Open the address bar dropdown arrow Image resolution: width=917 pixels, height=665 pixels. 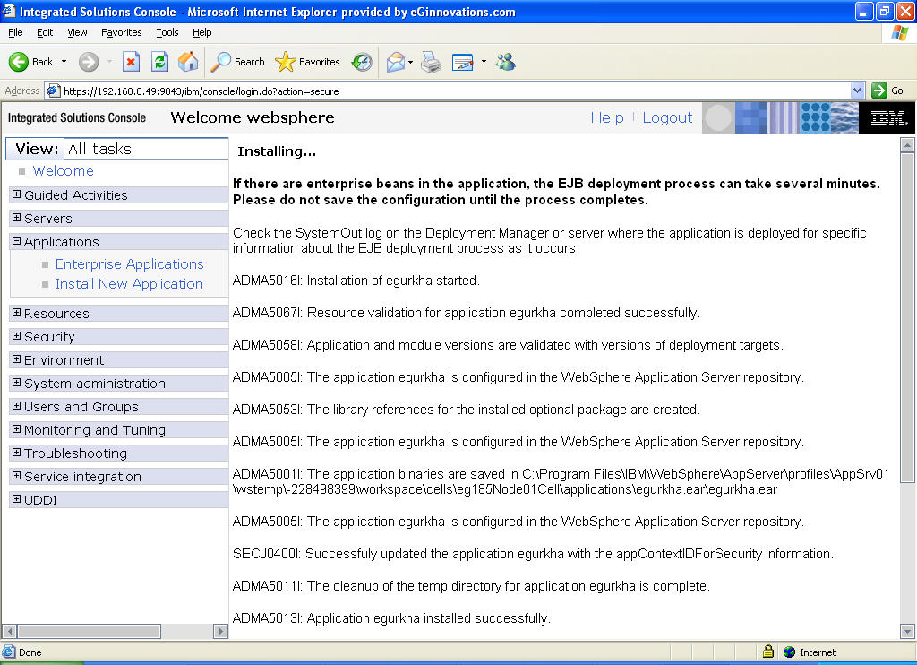pyautogui.click(x=857, y=91)
